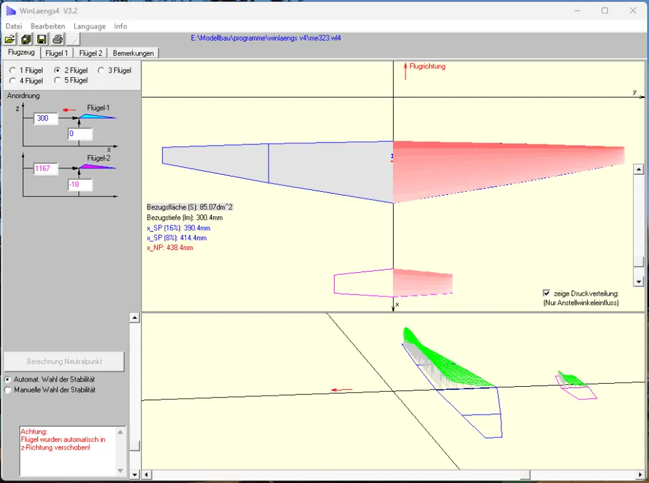Click the Flugrichtung label in top view
The height and width of the screenshot is (483, 649).
pyautogui.click(x=427, y=66)
